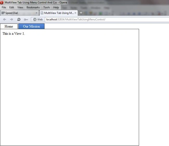169x146 pixels.
Task: Open a new tab with plus icon
Action: tap(81, 13)
